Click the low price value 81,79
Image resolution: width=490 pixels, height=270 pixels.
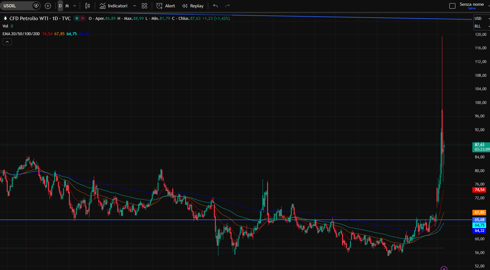[x=165, y=19]
